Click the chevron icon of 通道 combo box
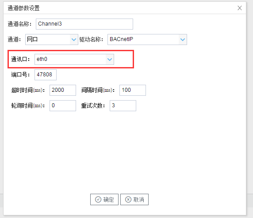This screenshot has height=218, width=253. click(74, 39)
